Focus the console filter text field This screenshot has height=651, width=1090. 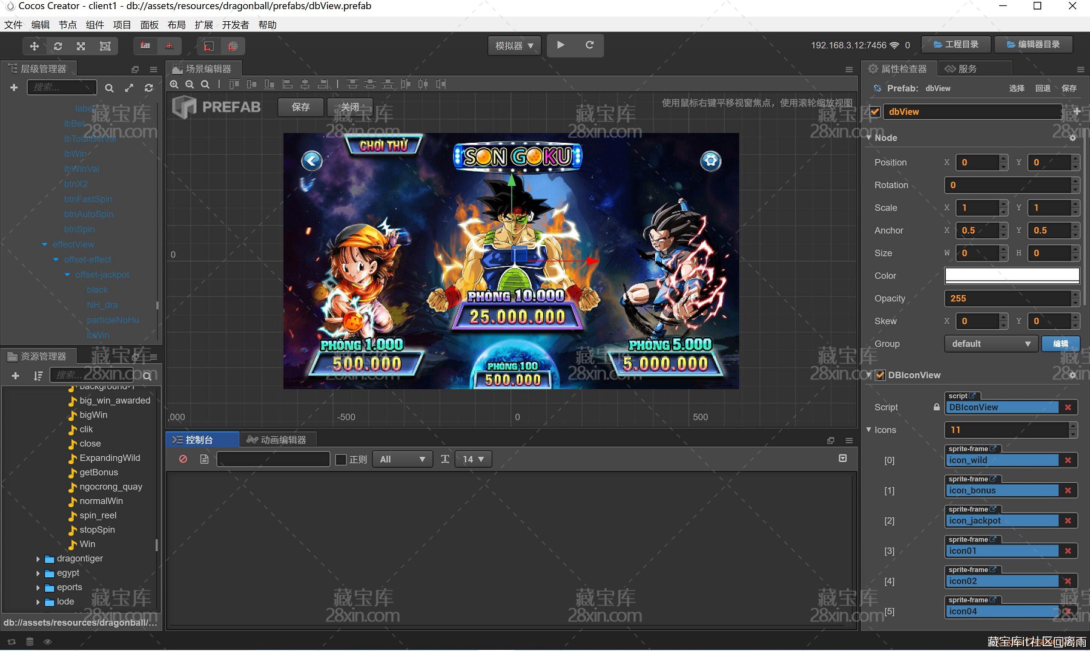click(x=273, y=459)
